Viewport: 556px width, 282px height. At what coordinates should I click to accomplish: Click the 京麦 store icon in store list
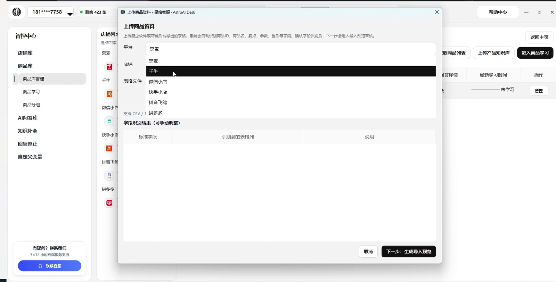109,67
